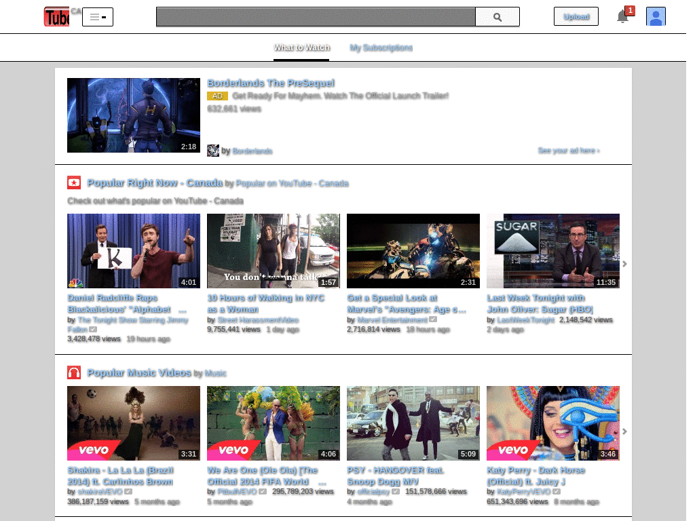
Task: Open Borderlands The PreSequel title link
Action: pyautogui.click(x=271, y=83)
